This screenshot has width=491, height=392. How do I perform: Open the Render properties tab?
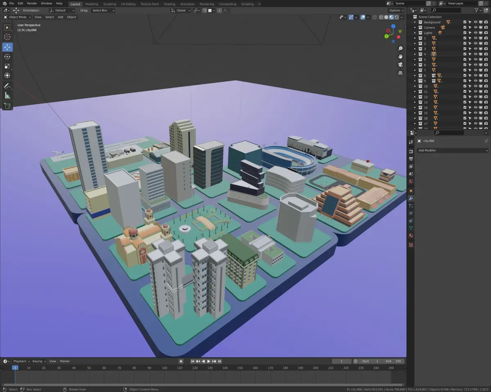point(411,151)
